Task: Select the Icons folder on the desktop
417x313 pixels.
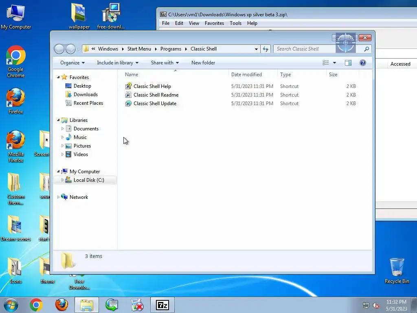Action: pos(16,271)
